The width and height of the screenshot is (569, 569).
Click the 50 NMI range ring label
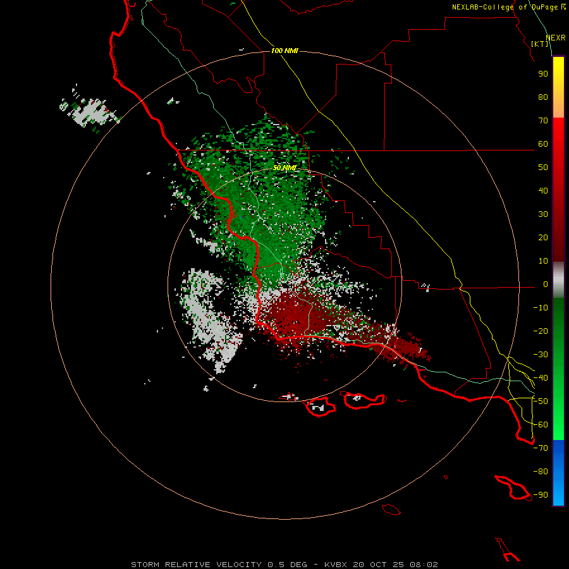[284, 168]
